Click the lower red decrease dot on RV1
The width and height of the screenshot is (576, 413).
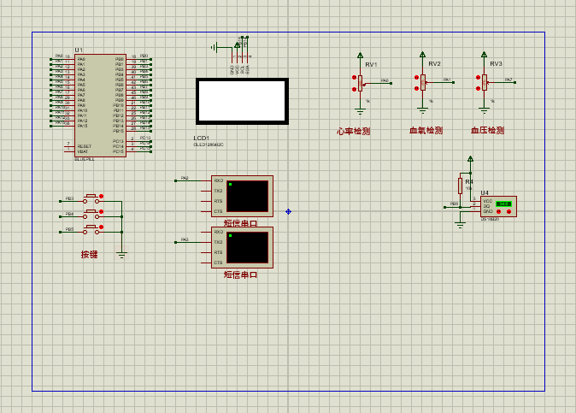[354, 89]
